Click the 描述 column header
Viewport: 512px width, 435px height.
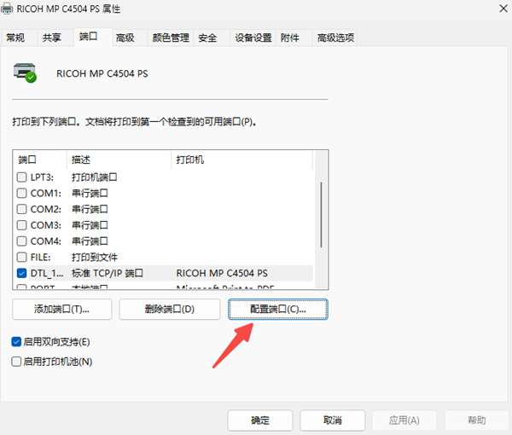click(119, 159)
